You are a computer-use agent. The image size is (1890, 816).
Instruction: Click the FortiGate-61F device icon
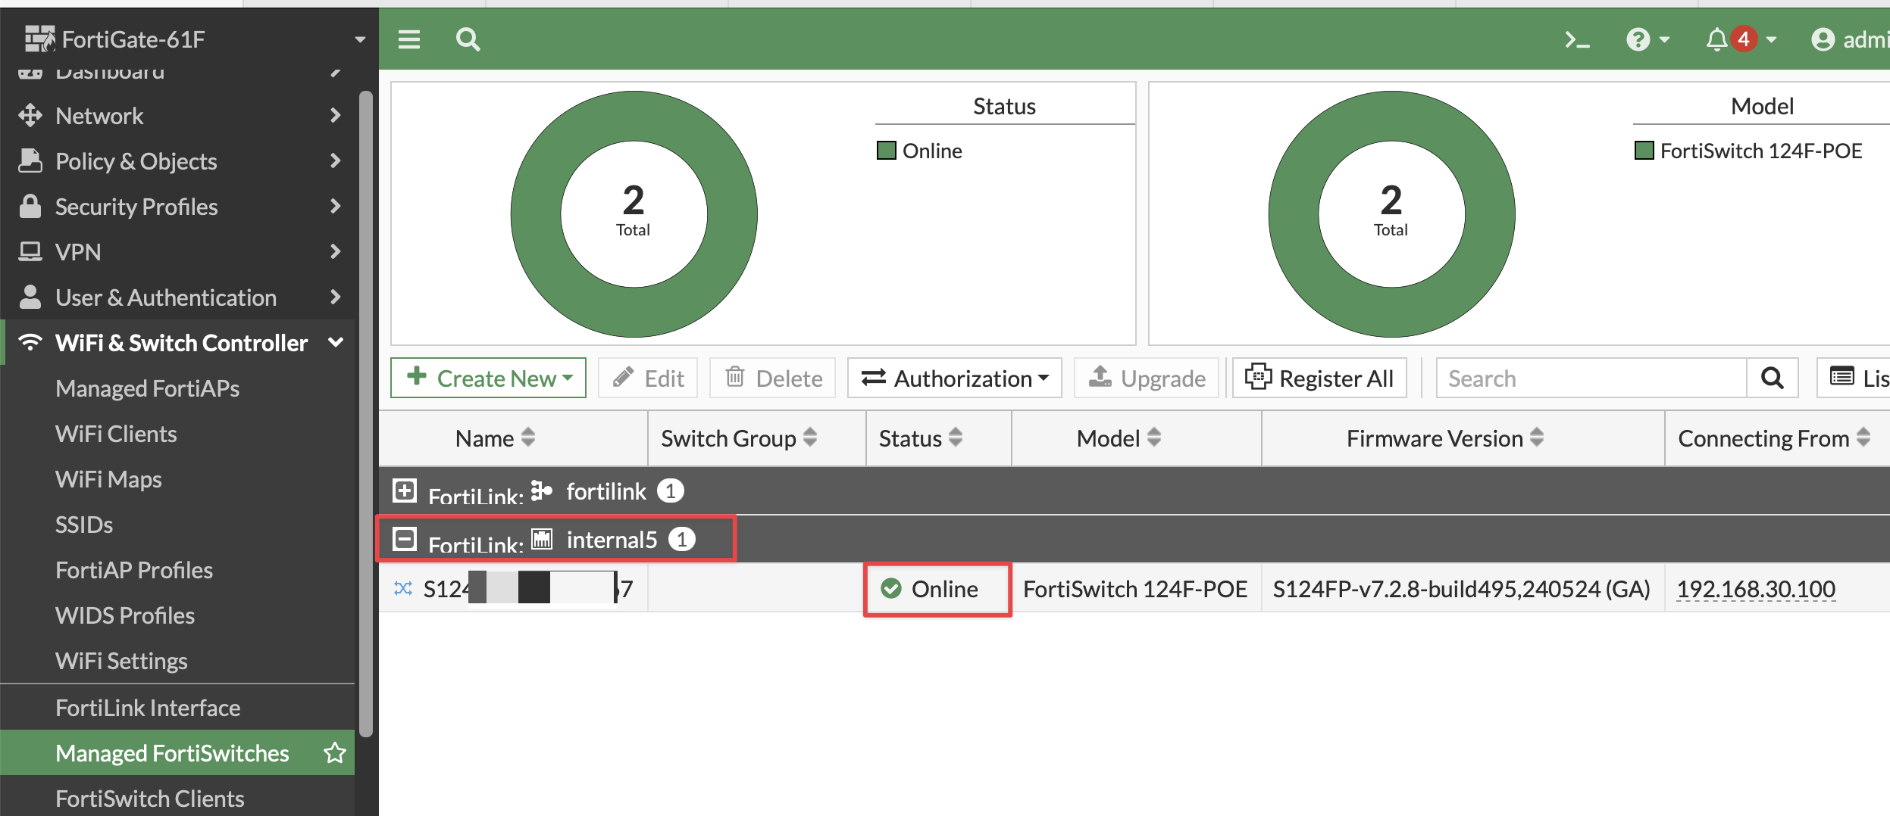40,39
